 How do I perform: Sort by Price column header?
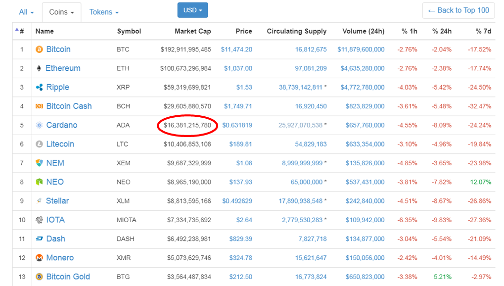(x=244, y=31)
